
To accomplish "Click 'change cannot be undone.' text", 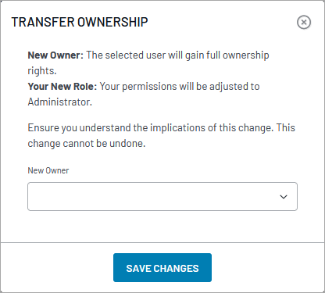I will (x=87, y=143).
